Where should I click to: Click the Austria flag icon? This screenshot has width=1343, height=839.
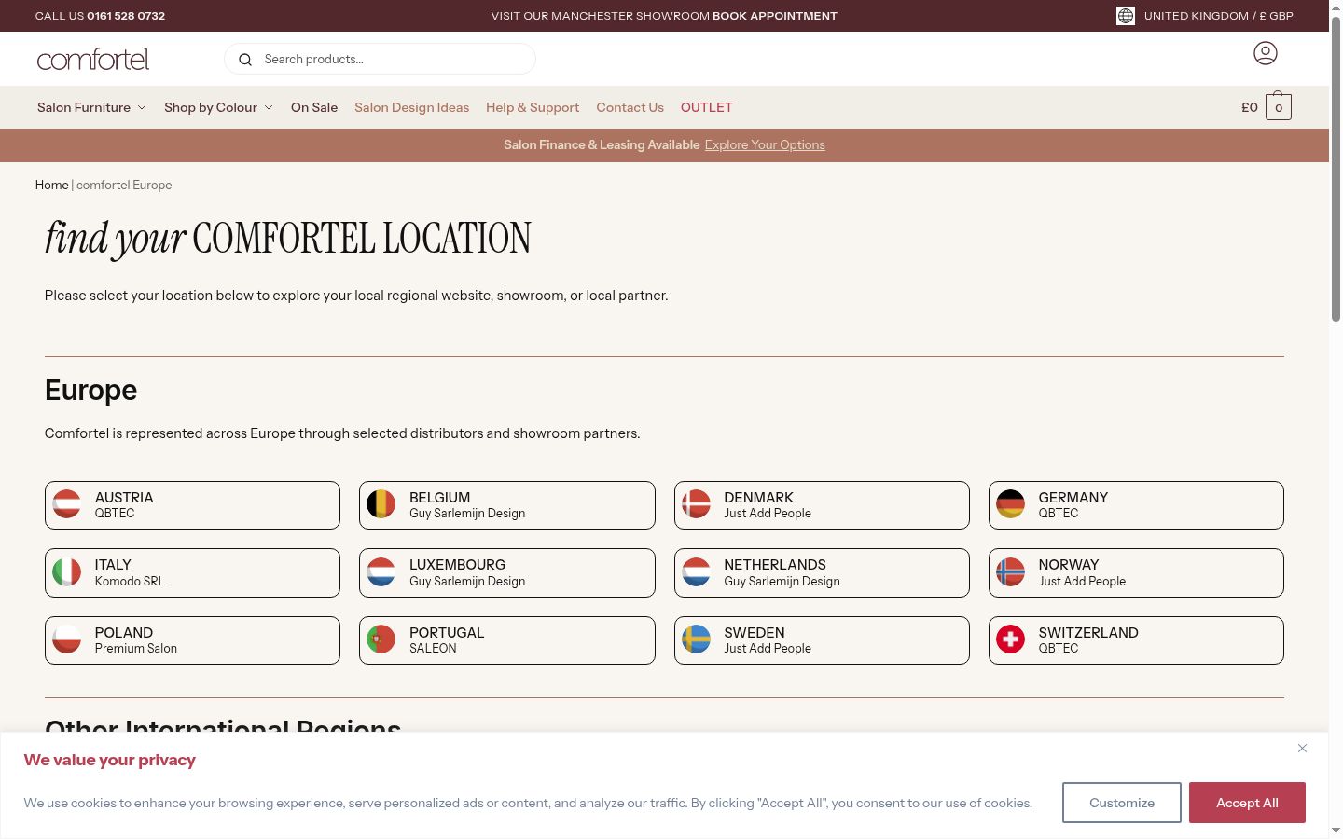click(67, 504)
